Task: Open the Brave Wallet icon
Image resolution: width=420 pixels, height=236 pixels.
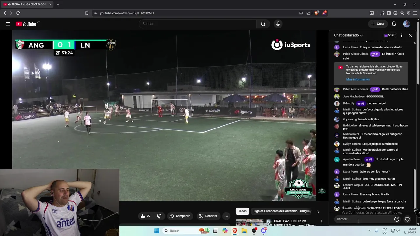Action: pos(395,13)
